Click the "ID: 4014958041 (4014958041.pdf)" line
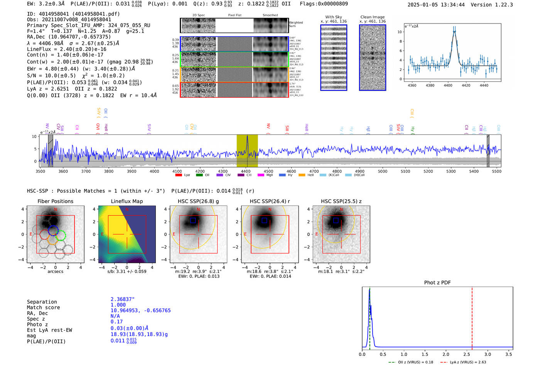 coord(73,14)
